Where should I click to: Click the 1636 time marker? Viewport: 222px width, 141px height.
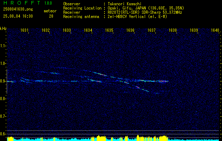[x=130, y=30]
